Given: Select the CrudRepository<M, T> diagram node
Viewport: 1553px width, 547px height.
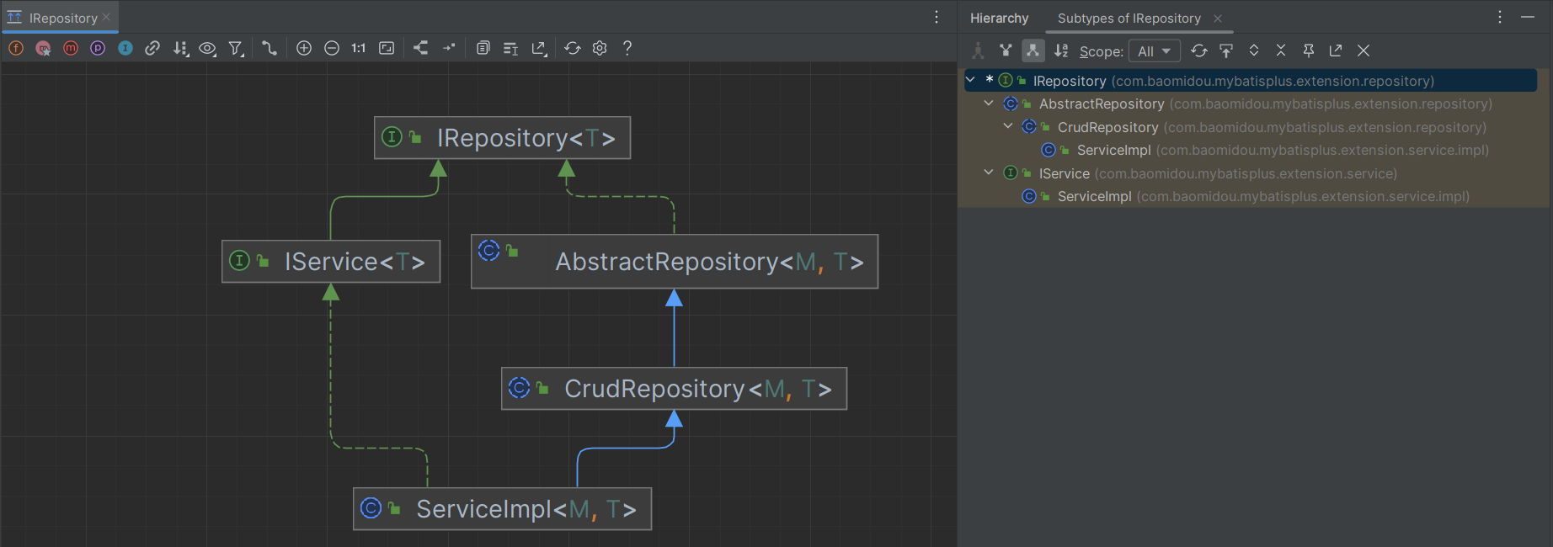Looking at the screenshot, I should [674, 388].
